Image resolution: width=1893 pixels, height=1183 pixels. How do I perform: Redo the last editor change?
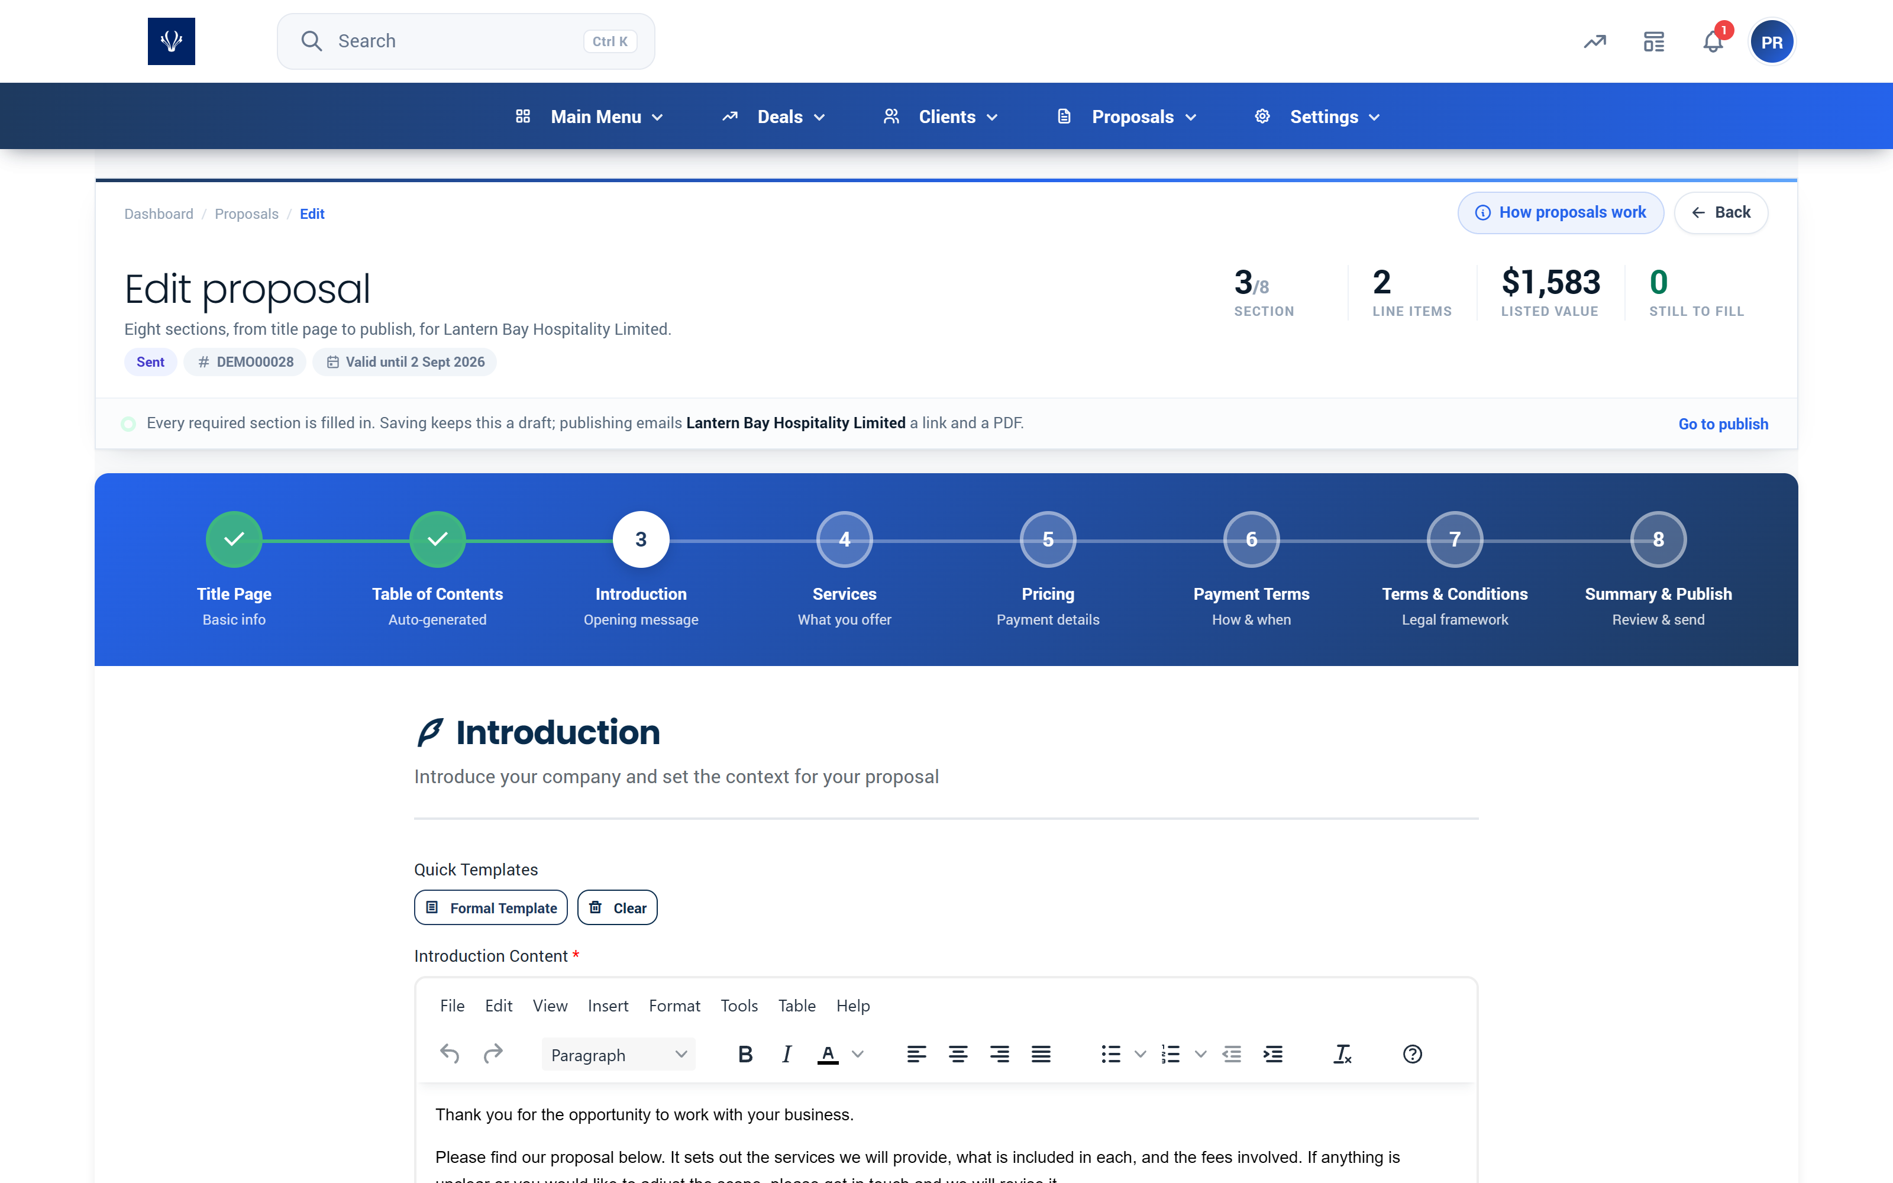(x=493, y=1054)
